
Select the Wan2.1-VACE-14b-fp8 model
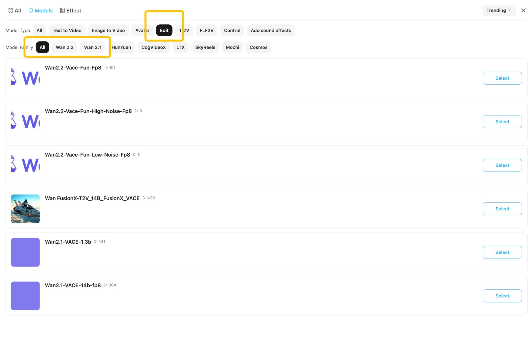(502, 296)
